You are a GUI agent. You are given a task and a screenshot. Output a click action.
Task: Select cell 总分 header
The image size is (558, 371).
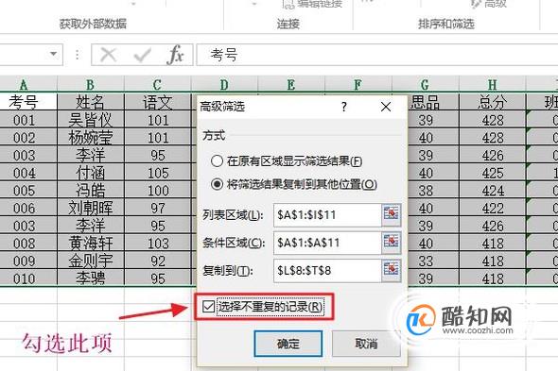click(x=493, y=102)
